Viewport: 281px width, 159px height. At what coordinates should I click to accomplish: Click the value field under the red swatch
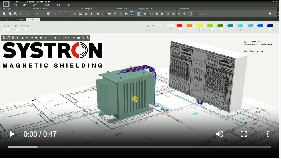[x=181, y=30]
